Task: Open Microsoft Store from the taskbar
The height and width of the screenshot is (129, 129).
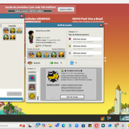Action: (83, 125)
